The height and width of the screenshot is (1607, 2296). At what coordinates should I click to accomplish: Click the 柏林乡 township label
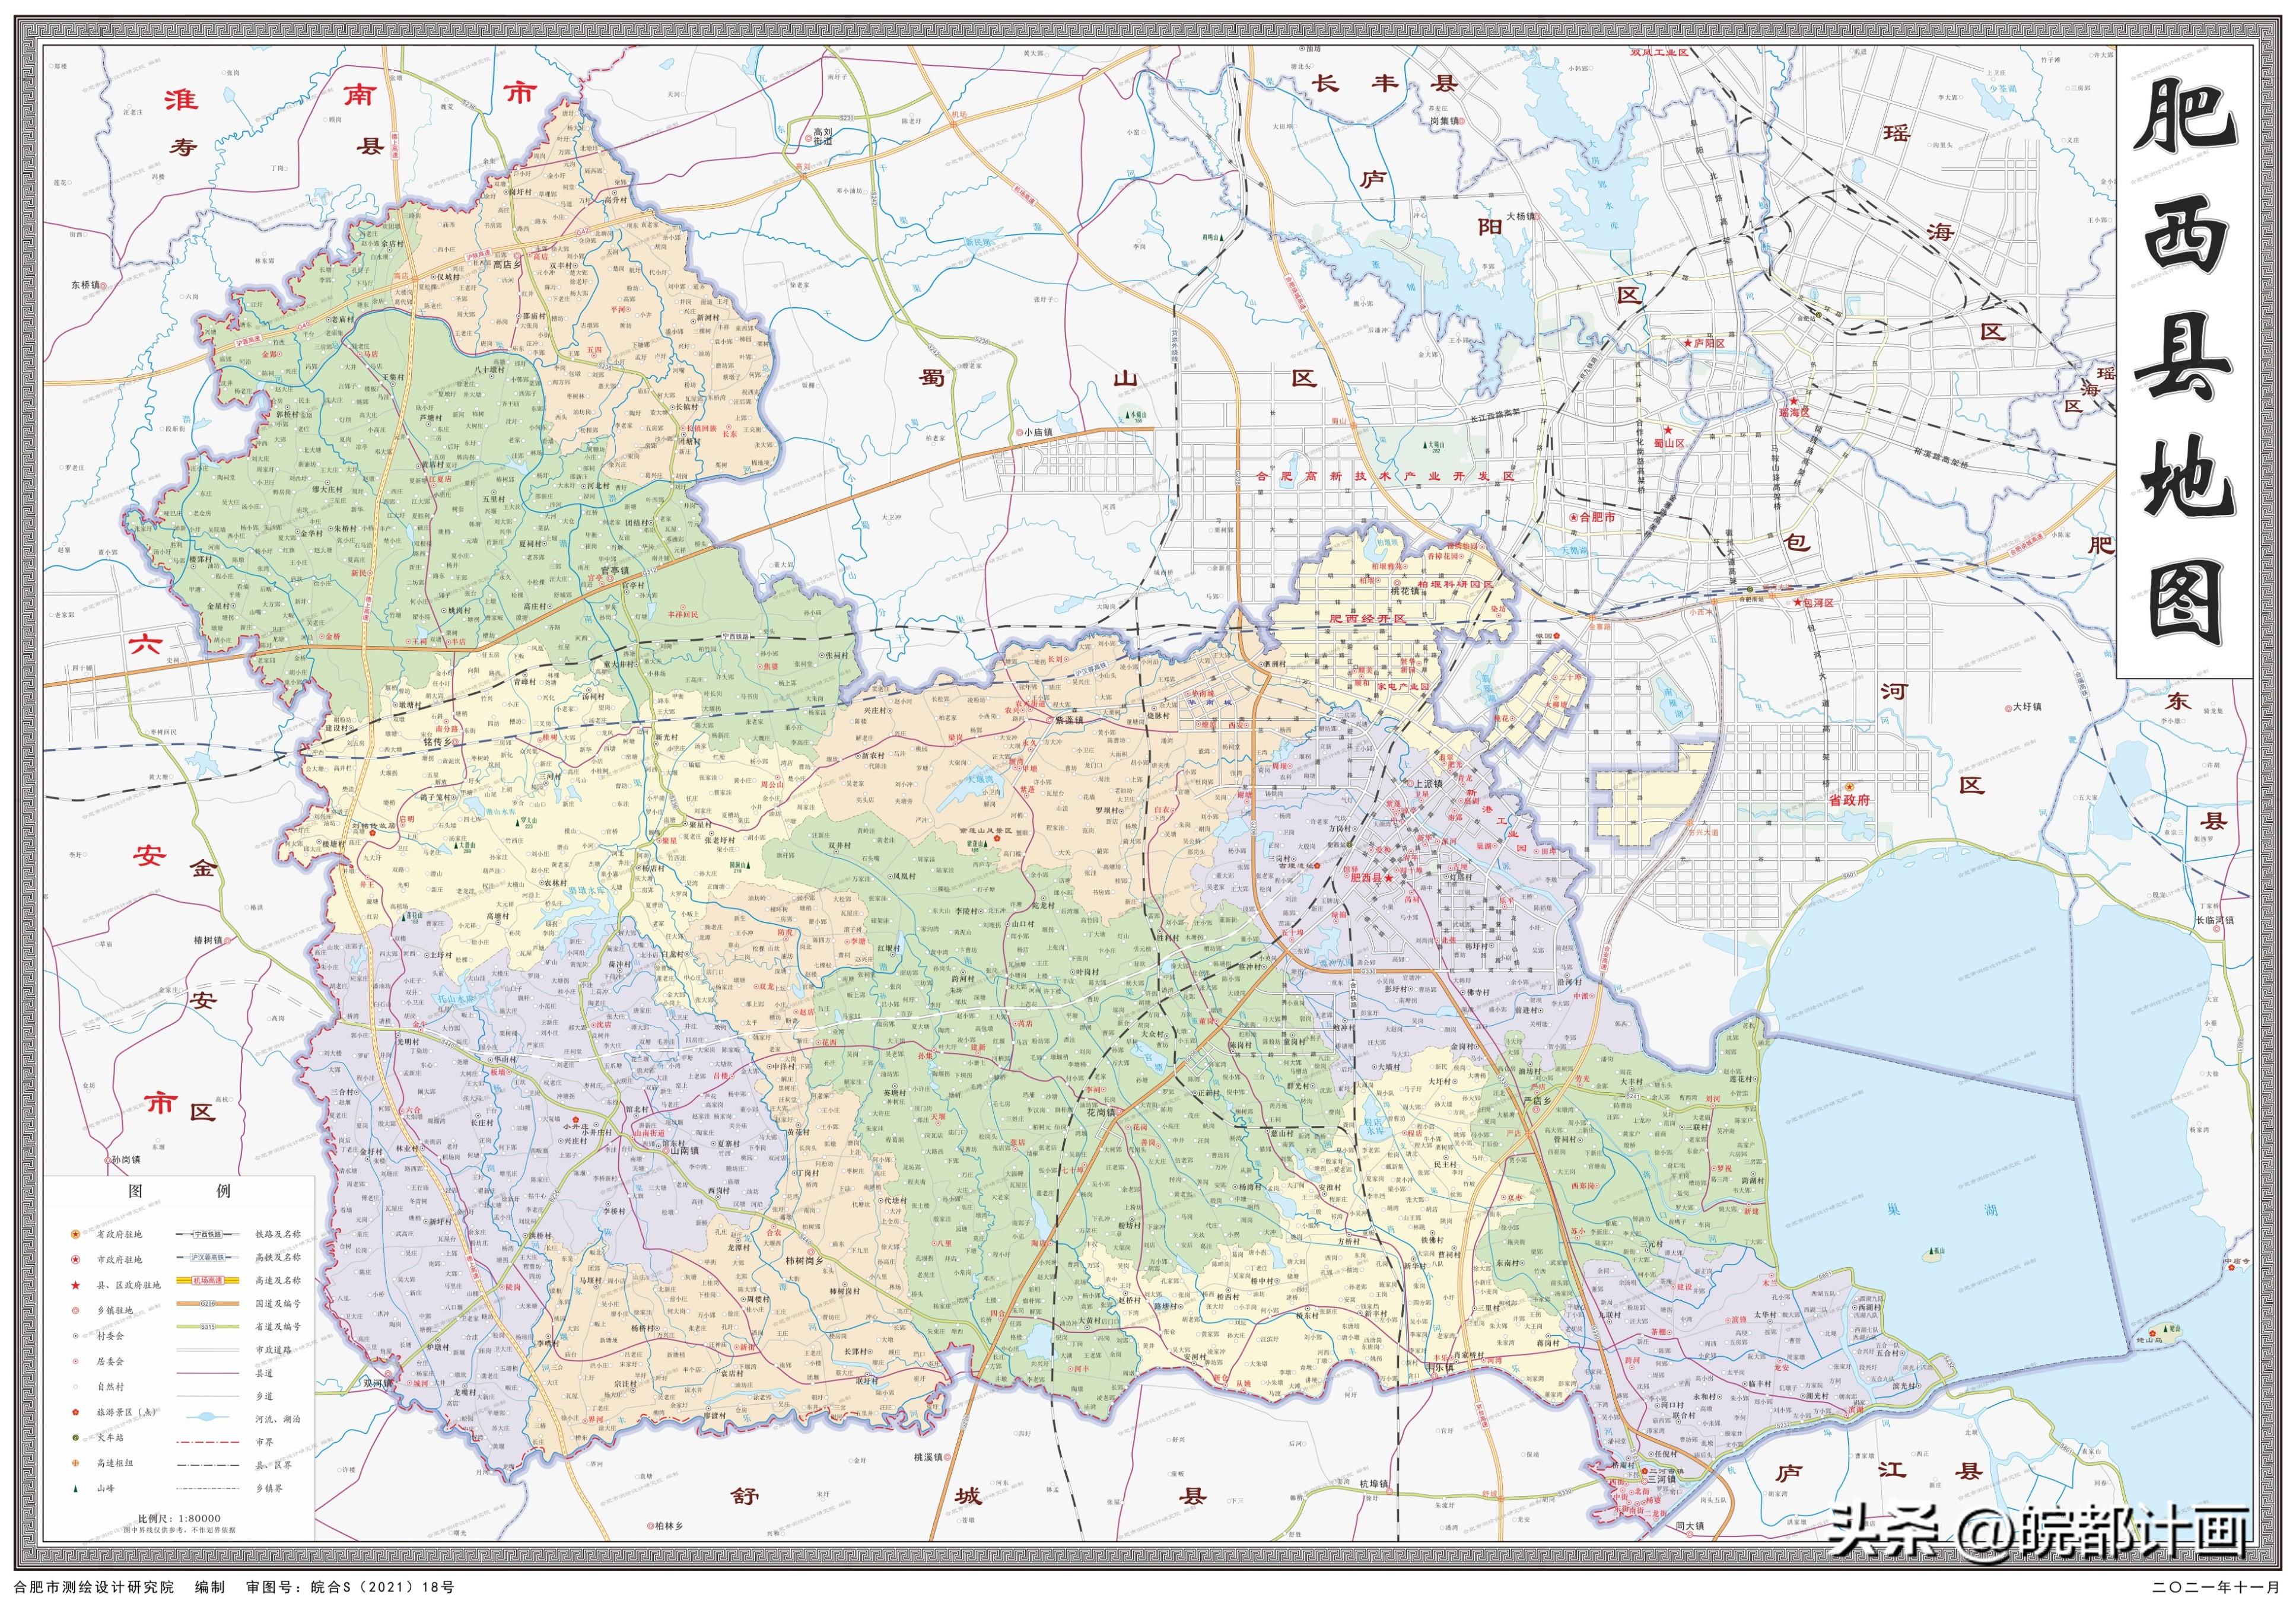668,1526
